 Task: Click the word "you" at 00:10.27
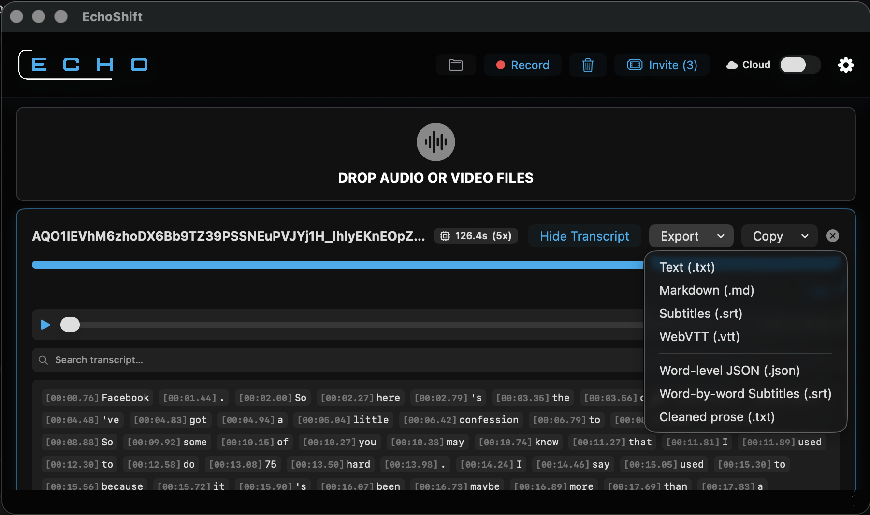point(340,442)
